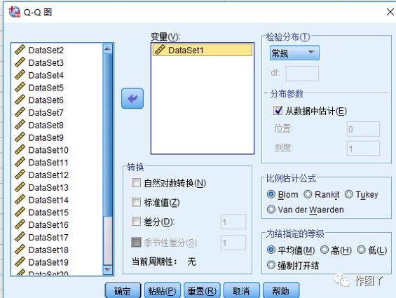The height and width of the screenshot is (298, 396).
Task: Select 平均值(M) rank for ties
Action: (x=271, y=250)
